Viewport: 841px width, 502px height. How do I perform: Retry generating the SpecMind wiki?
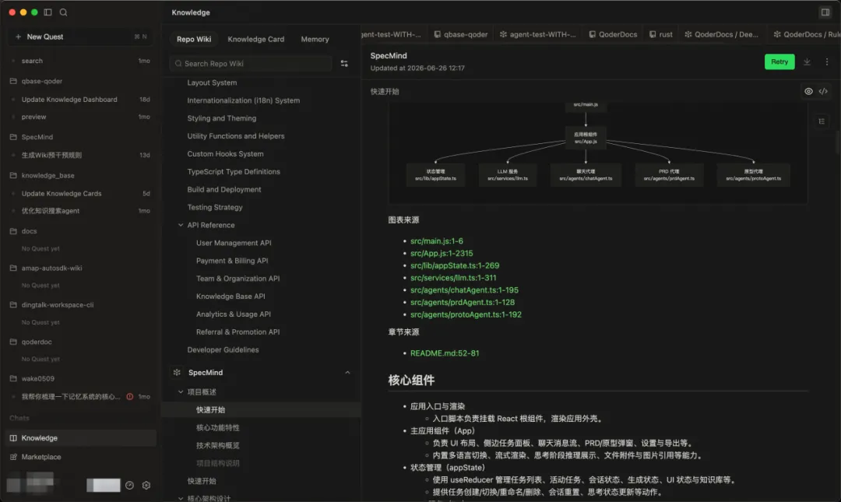tap(779, 61)
